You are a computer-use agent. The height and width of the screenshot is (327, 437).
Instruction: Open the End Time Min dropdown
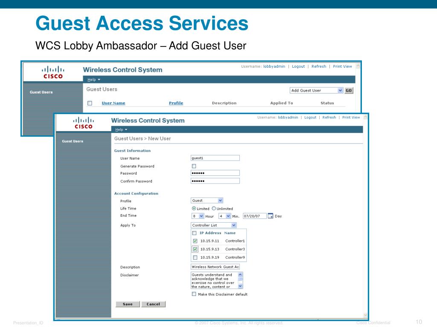[224, 216]
